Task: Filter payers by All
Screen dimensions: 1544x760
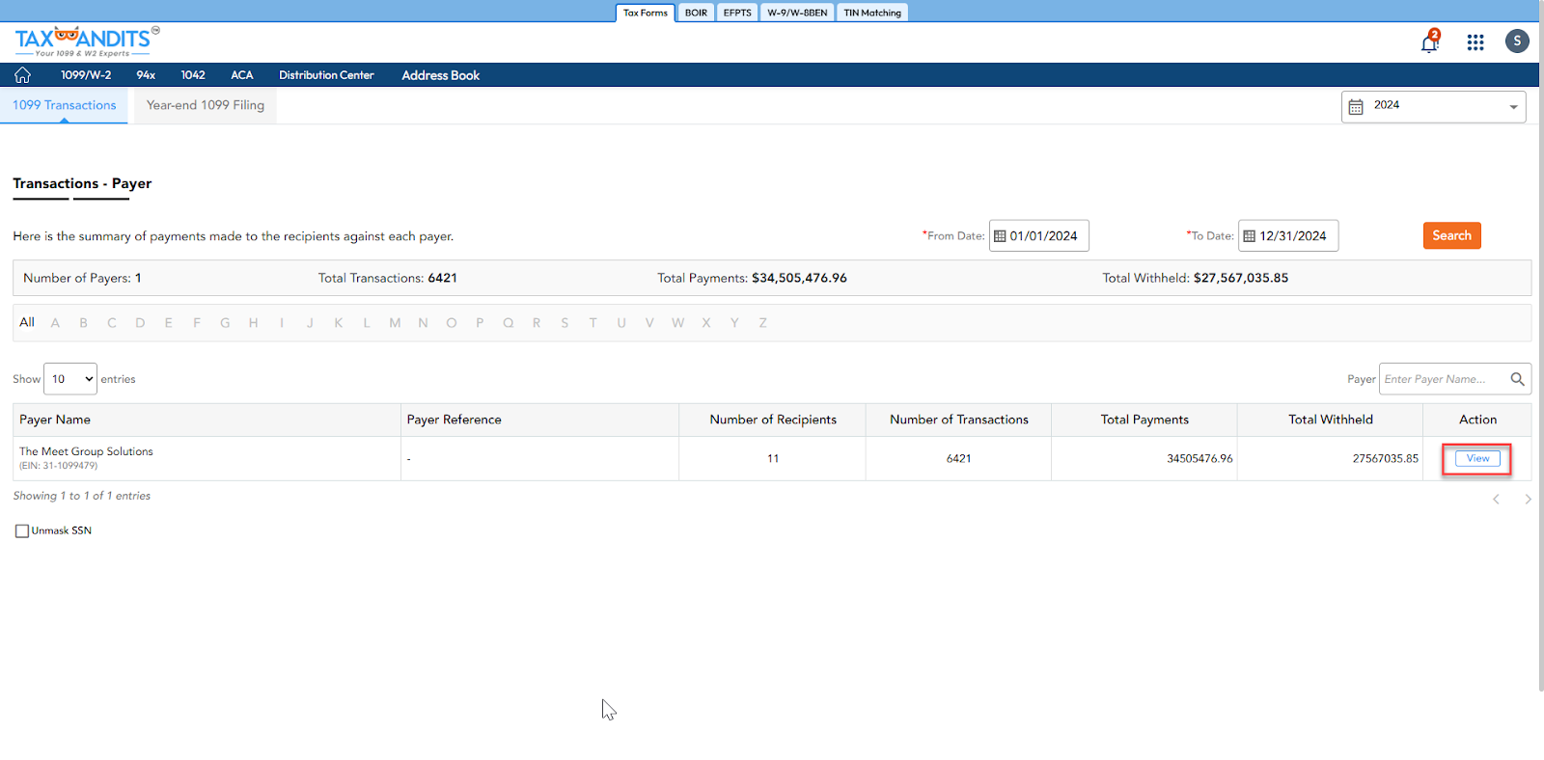Action: (27, 322)
